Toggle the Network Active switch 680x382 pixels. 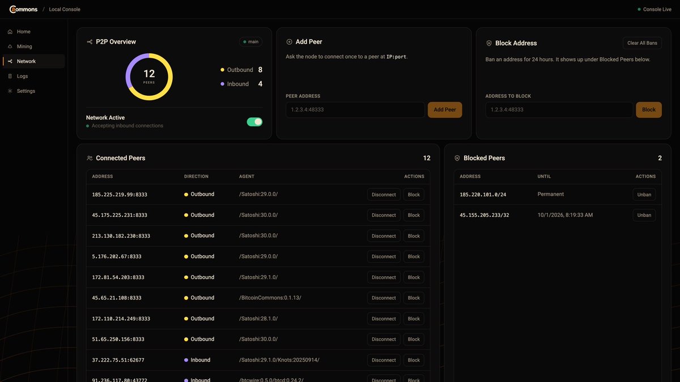[254, 122]
